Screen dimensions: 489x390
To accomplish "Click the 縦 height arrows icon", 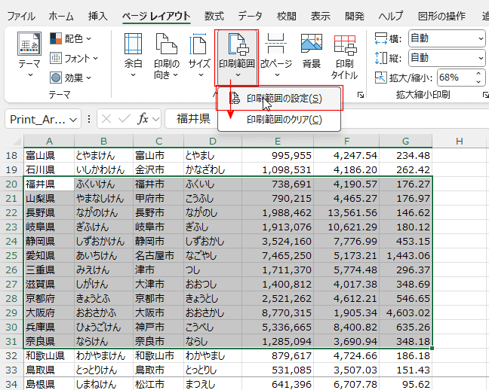I will tap(381, 58).
